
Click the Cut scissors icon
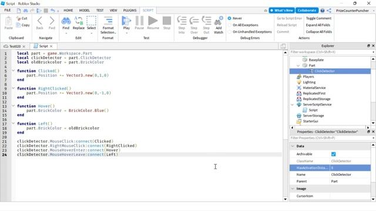(x=18, y=18)
